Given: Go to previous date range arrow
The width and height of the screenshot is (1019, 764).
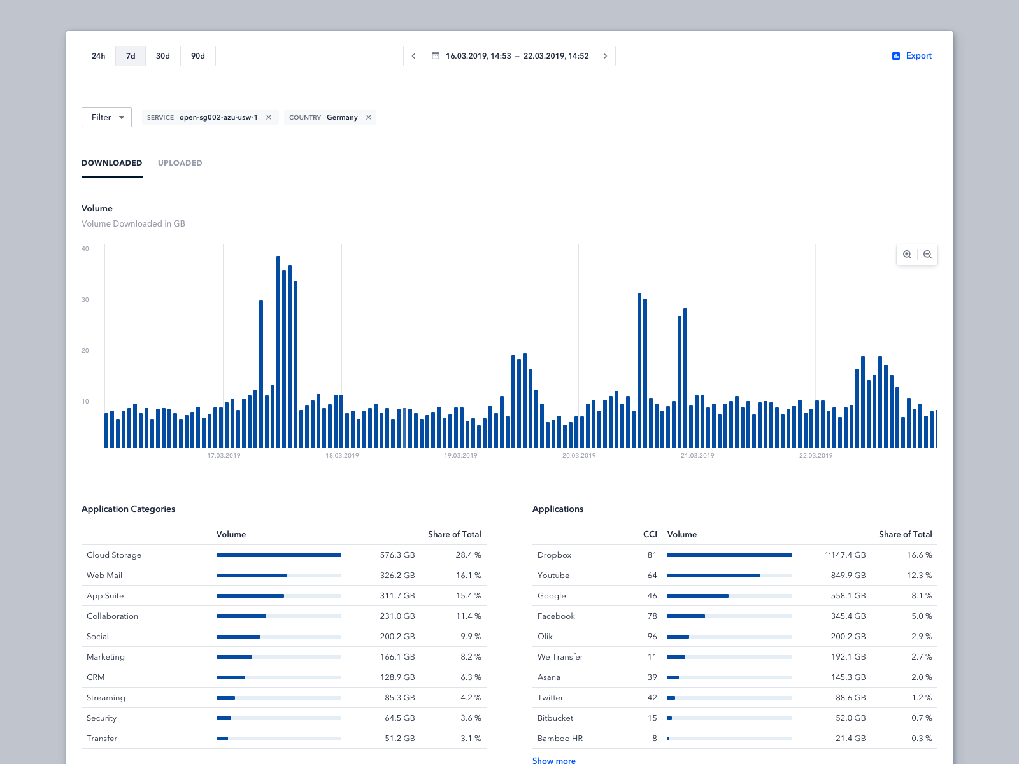Looking at the screenshot, I should coord(414,56).
